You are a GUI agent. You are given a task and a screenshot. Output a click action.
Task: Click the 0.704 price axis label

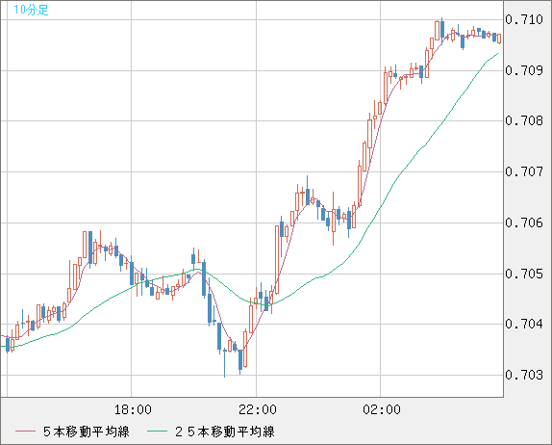click(524, 324)
